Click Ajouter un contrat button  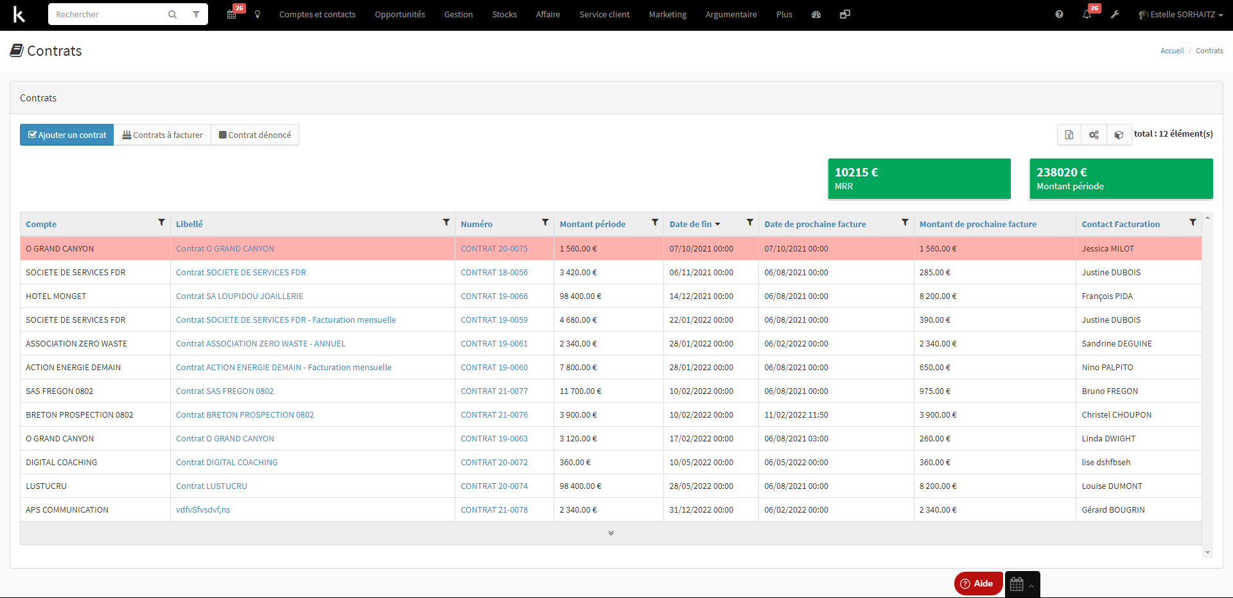click(67, 135)
